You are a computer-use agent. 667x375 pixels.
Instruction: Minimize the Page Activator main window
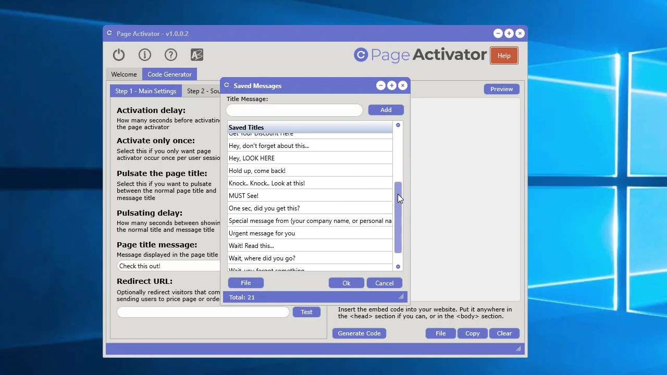498,34
